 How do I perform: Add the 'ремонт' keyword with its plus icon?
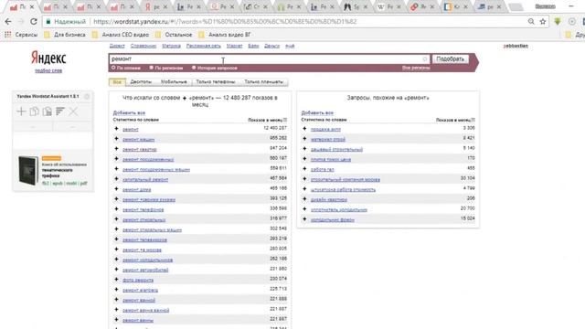click(116, 129)
